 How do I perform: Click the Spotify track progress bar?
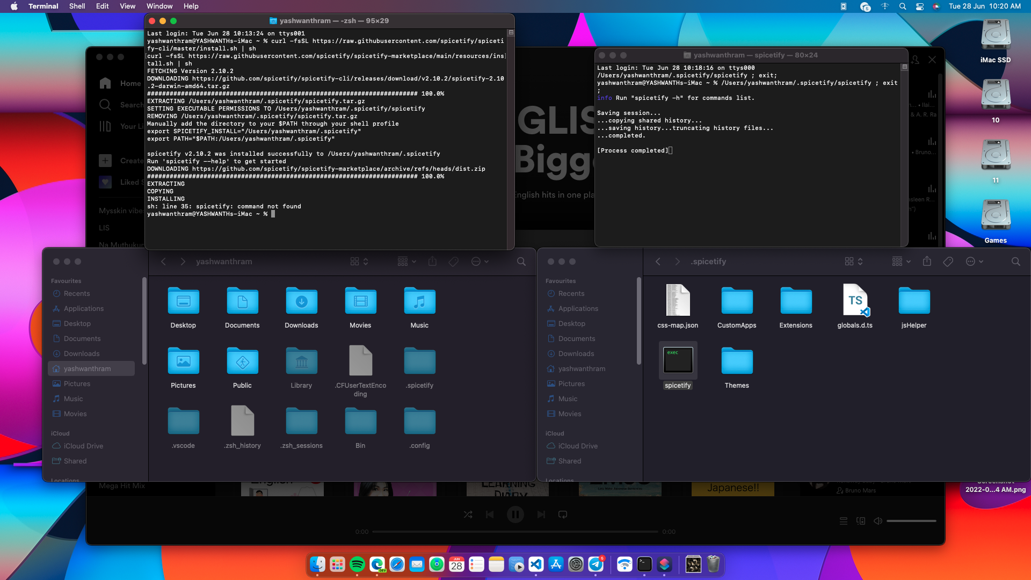[515, 532]
